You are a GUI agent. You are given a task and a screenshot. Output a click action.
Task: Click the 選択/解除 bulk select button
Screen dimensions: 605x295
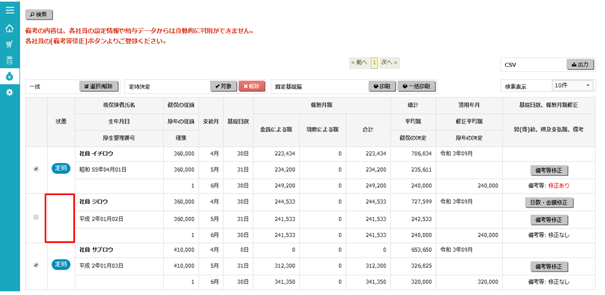pyautogui.click(x=99, y=86)
